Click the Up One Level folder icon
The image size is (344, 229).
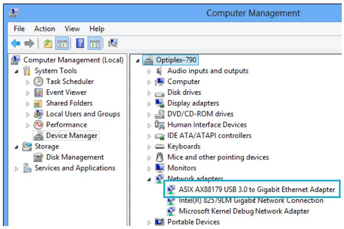pyautogui.click(x=48, y=44)
